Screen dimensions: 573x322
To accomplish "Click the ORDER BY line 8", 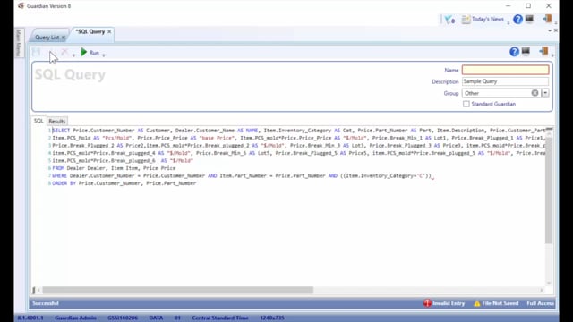I will point(124,183).
